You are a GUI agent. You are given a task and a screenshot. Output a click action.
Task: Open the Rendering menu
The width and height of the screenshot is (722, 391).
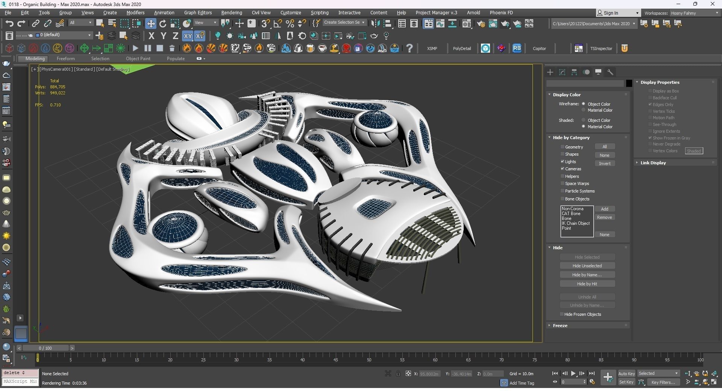click(232, 13)
